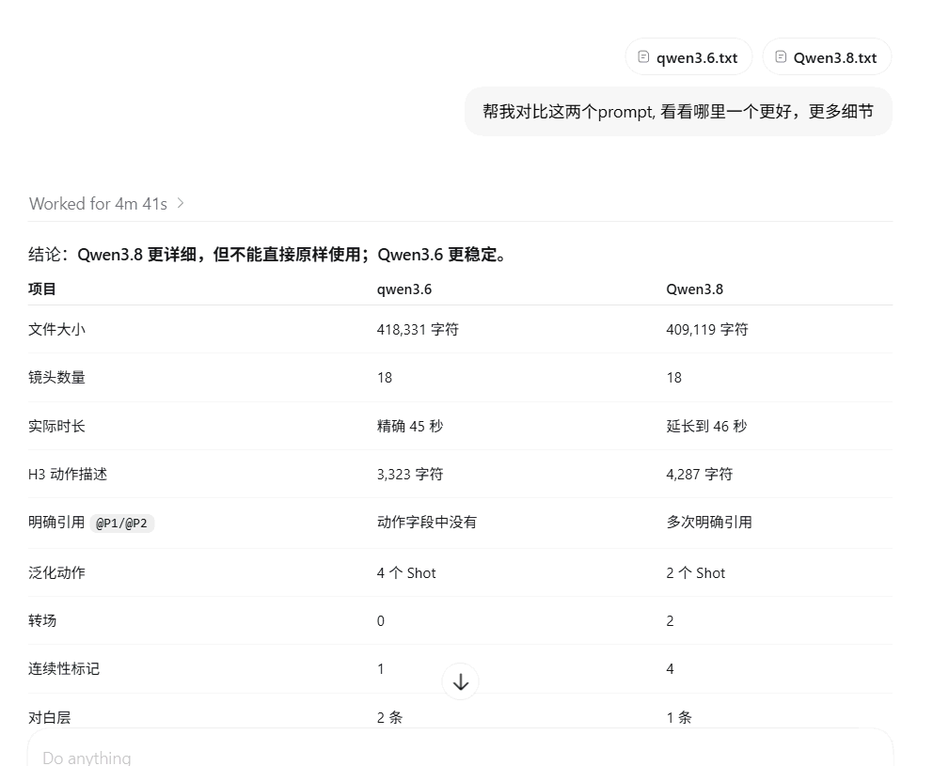Select the user message about comparing prompts
The width and height of the screenshot is (933, 766).
coord(678,111)
